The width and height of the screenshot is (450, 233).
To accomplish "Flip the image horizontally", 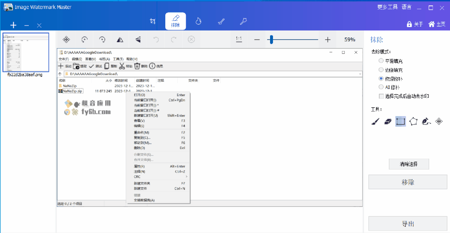I will [120, 40].
